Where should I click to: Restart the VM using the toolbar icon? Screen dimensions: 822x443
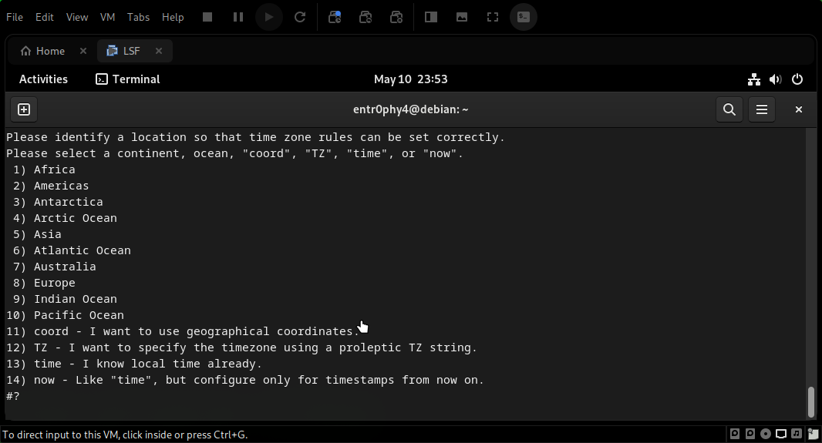coord(300,17)
